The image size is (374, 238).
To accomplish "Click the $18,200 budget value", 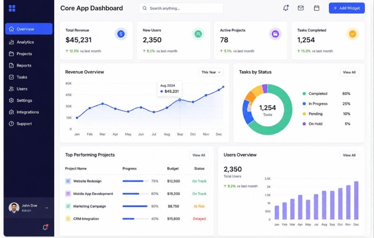I will [x=173, y=193].
